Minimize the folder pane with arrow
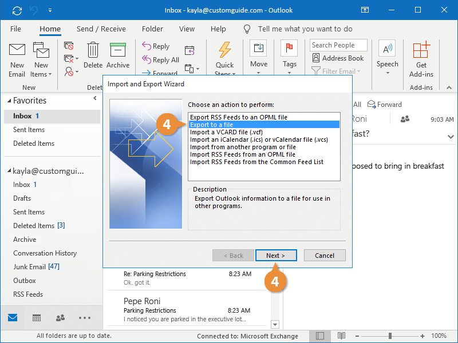The height and width of the screenshot is (343, 458). [95, 98]
